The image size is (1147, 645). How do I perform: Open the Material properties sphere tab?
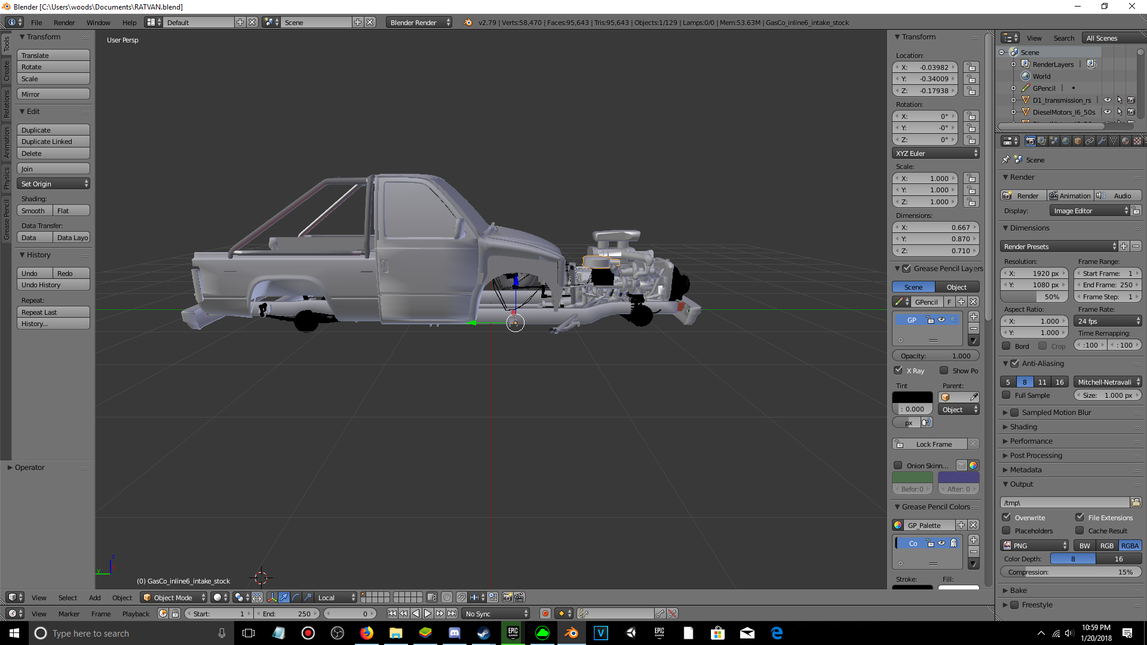click(1125, 141)
